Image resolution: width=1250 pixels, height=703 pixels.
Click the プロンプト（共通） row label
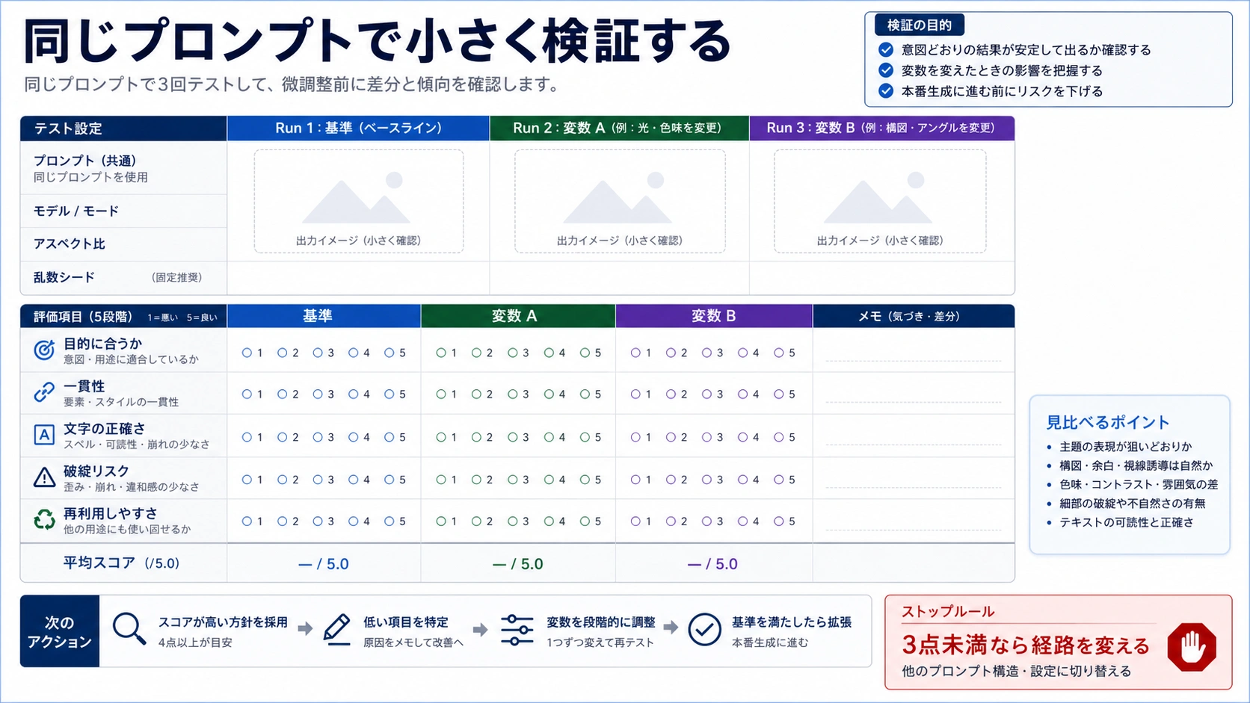(84, 161)
